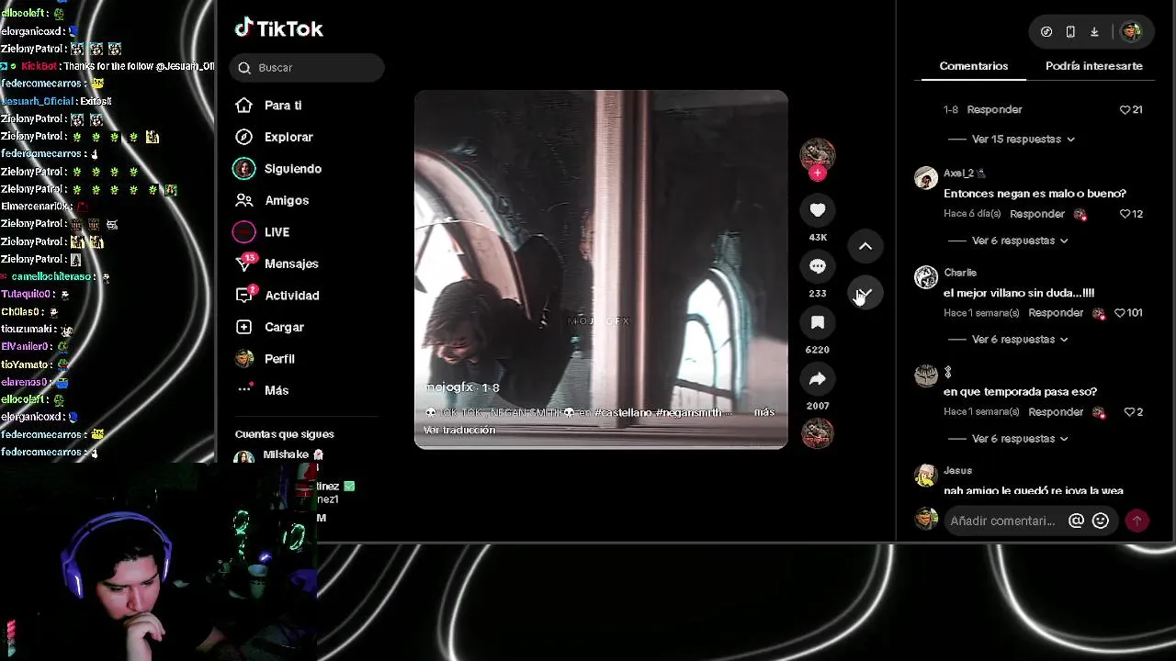1176x661 pixels.
Task: Like the video with heart icon
Action: tap(817, 210)
